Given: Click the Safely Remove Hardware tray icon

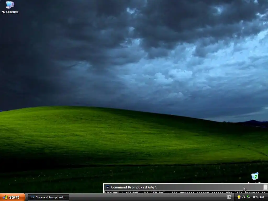Looking at the screenshot, I should click(244, 197).
